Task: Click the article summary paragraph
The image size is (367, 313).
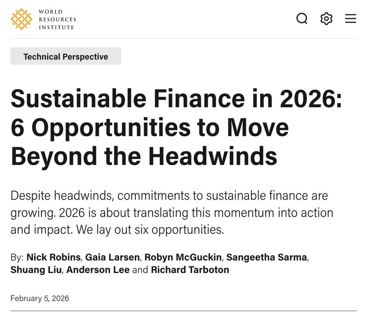Action: 172,212
